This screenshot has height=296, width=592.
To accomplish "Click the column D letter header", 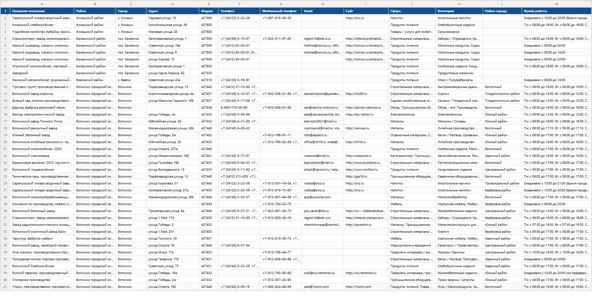I will pos(173,4).
